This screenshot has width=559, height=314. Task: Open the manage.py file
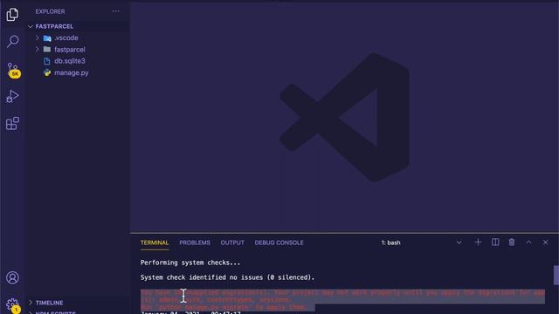point(72,72)
